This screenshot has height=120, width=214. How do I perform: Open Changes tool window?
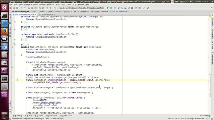pos(51,116)
